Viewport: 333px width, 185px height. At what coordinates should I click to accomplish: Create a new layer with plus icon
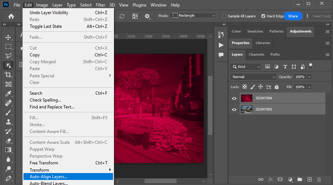[x=310, y=179]
